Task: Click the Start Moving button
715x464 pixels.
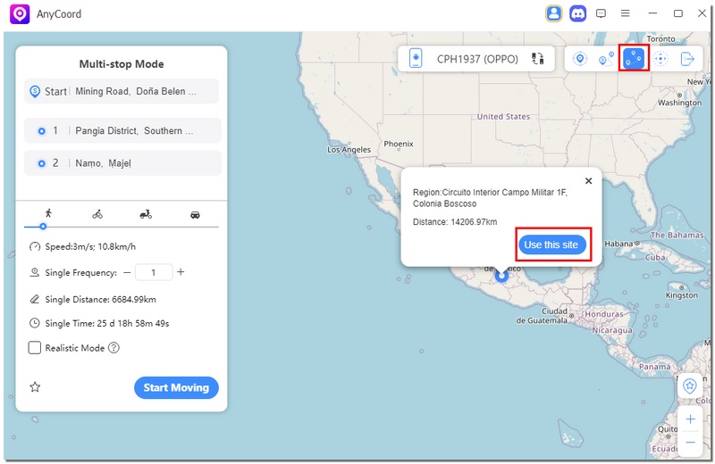Action: pos(176,387)
